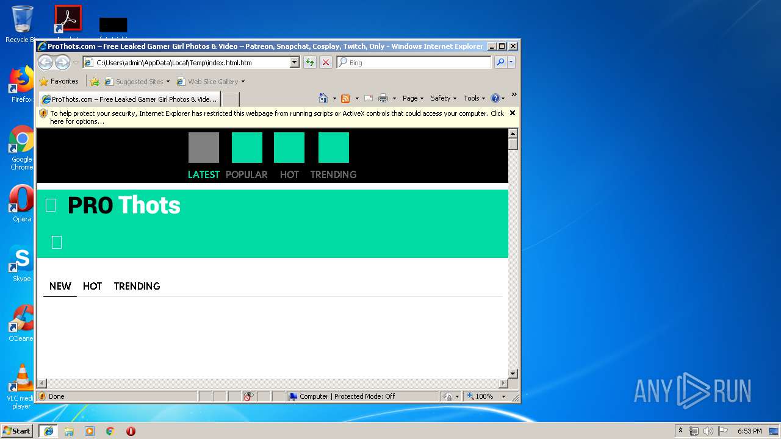Click the Internet Explorer Back button
This screenshot has height=439, width=781.
point(45,62)
